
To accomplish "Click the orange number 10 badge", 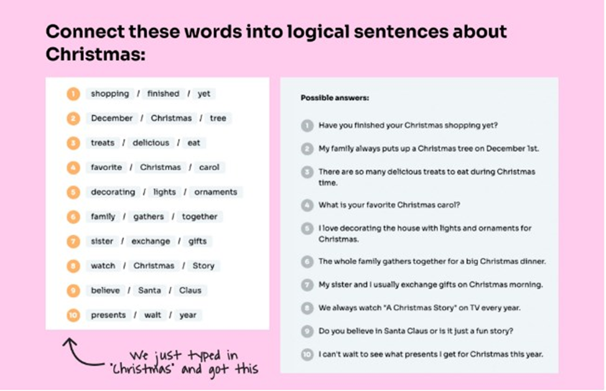I will tap(73, 315).
